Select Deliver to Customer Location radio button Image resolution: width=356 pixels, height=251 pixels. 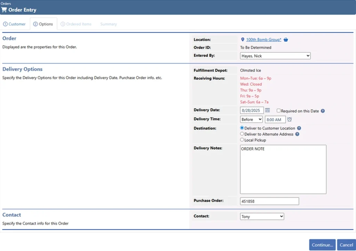242,128
